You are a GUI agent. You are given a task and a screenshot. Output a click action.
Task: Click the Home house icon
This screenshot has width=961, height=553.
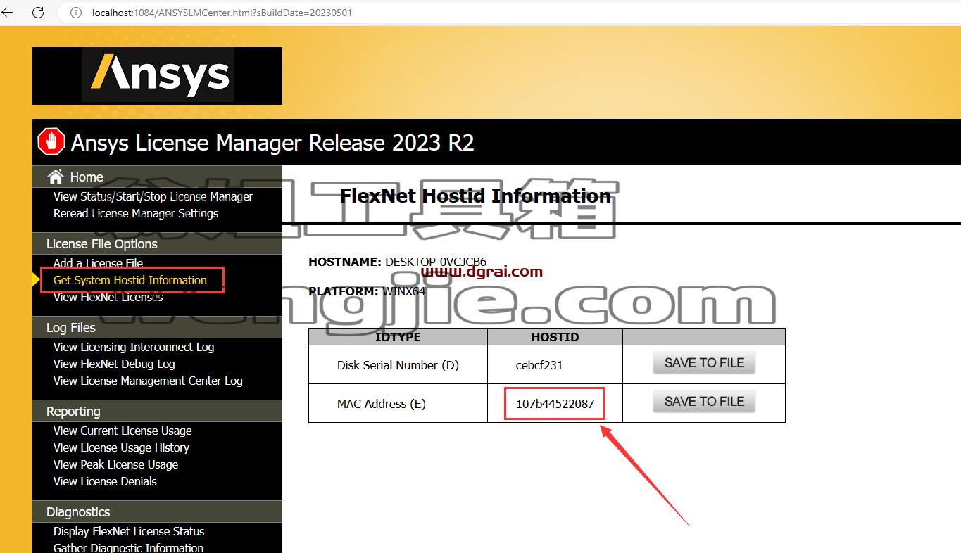(x=56, y=177)
